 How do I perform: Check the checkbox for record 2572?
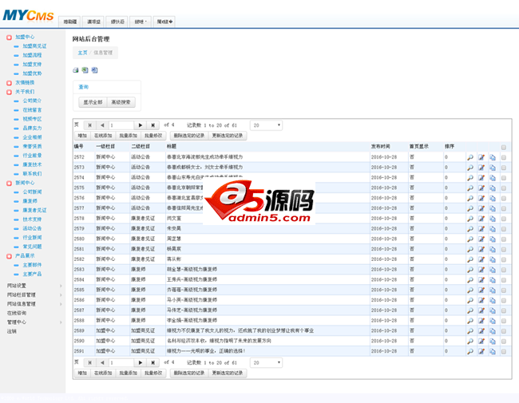tap(504, 157)
